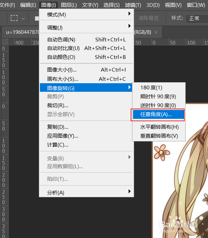Viewport: 208px width, 238px height.
Task: Open the 样式 正常 style dropdown
Action: tap(197, 18)
